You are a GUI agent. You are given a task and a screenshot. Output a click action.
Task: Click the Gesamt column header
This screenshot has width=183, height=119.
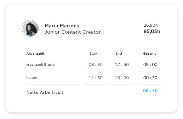point(150,53)
